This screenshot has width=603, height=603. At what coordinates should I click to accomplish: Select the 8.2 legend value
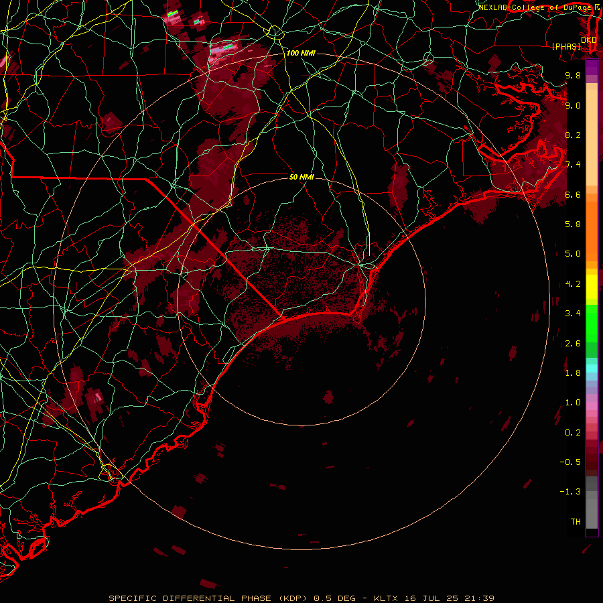coord(573,135)
